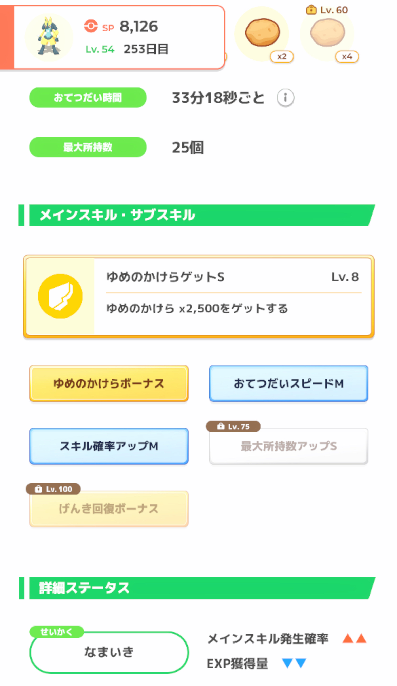Tap the blue down arrows for EXP獲得量

pos(294,663)
